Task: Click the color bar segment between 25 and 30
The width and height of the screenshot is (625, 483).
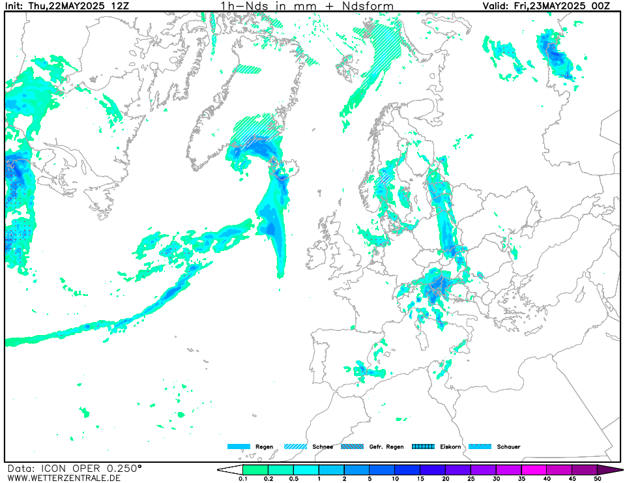Action: (484, 470)
